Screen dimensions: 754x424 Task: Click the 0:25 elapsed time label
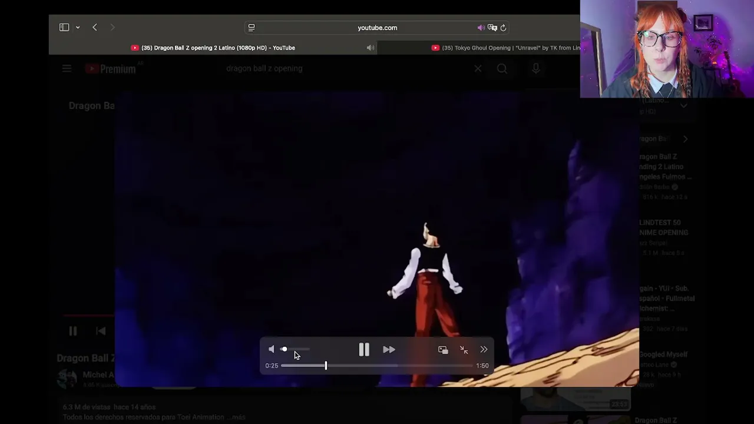(x=272, y=366)
